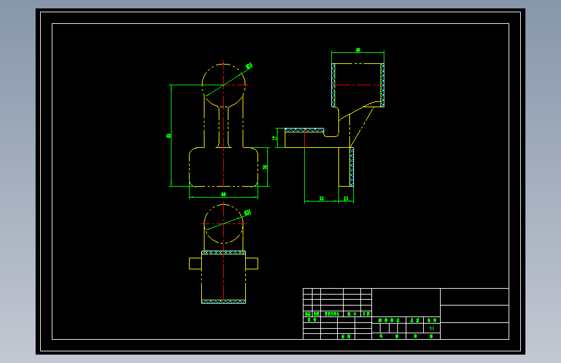Viewport: 561px width, 363px height.
Task: Select the 30 horizontal dimension in side view
Action: click(x=322, y=198)
